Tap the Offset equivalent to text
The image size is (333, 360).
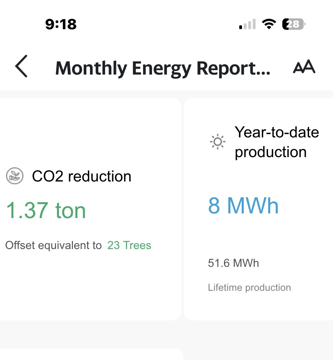53,245
